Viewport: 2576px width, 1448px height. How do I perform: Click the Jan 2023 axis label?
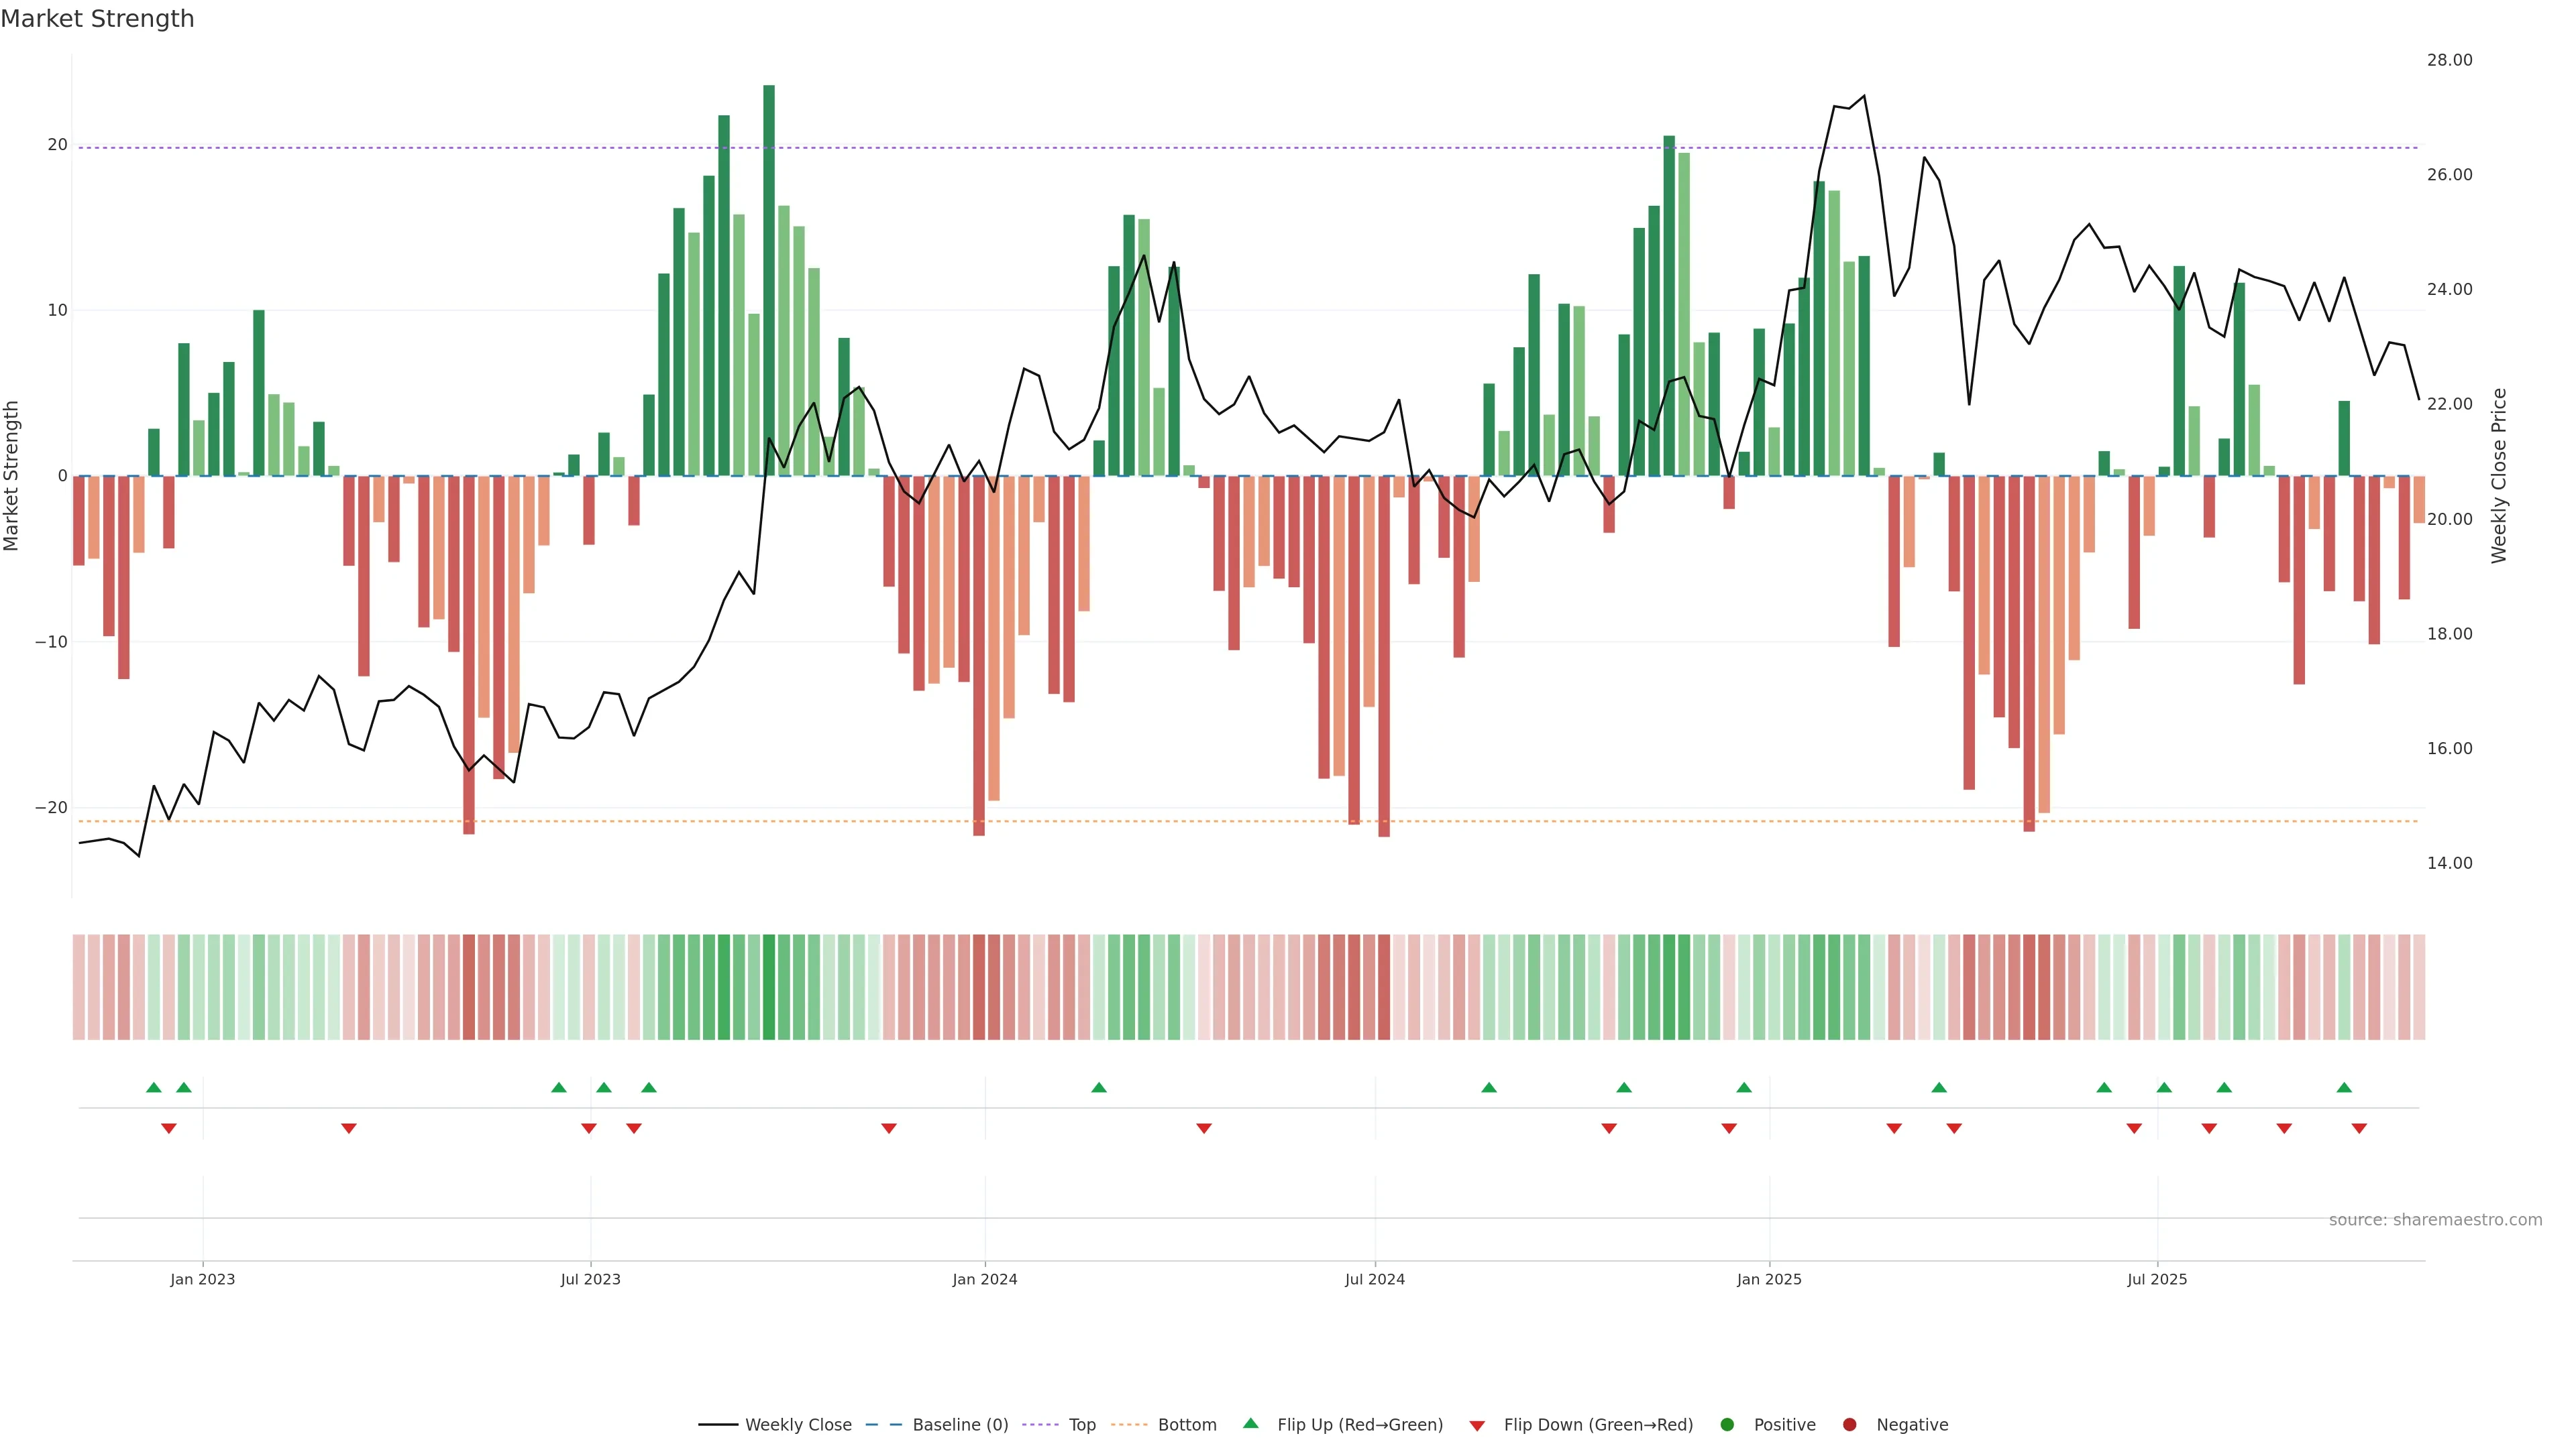point(203,1279)
